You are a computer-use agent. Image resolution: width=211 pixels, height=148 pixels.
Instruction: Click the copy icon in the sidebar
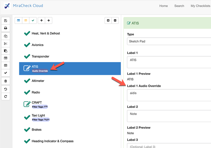coord(6,36)
